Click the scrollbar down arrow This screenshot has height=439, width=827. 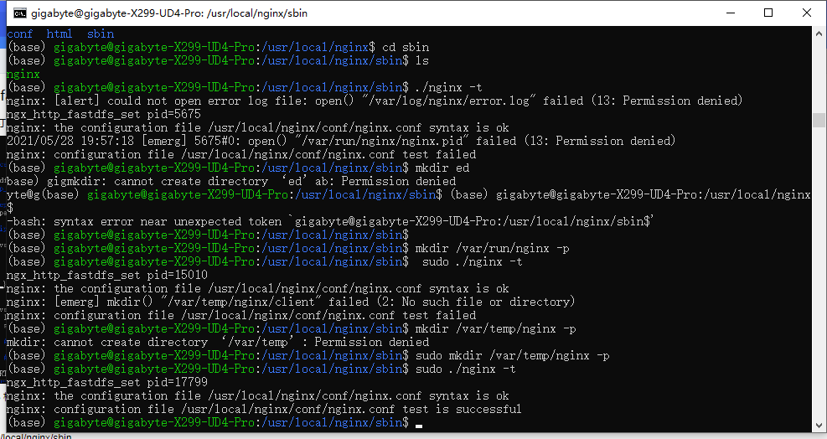pos(819,427)
